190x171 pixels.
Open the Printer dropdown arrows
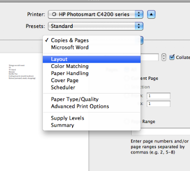pyautogui.click(x=139, y=14)
